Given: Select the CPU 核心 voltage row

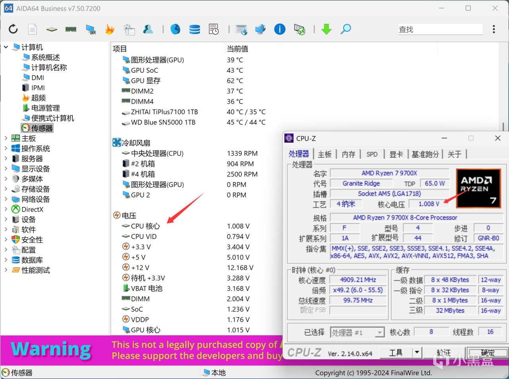Looking at the screenshot, I should click(186, 226).
